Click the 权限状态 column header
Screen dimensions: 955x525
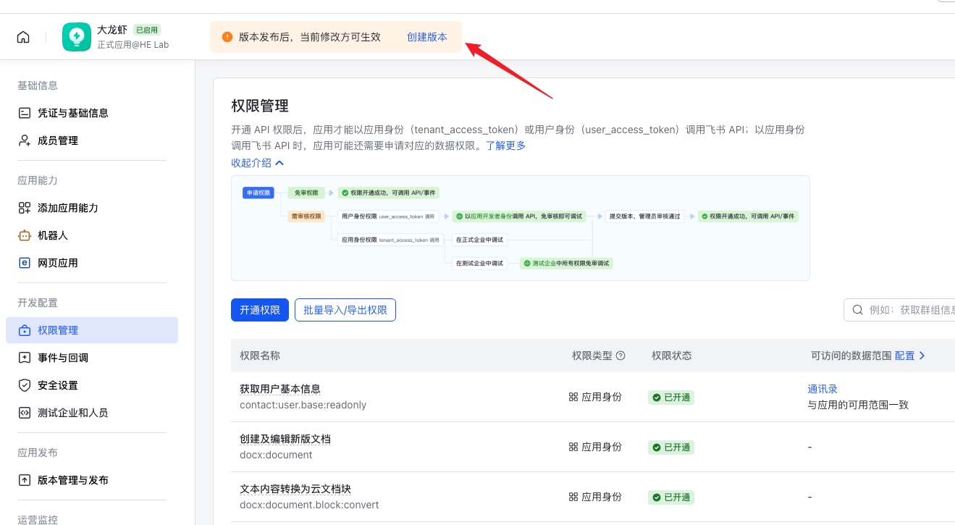[x=672, y=356]
